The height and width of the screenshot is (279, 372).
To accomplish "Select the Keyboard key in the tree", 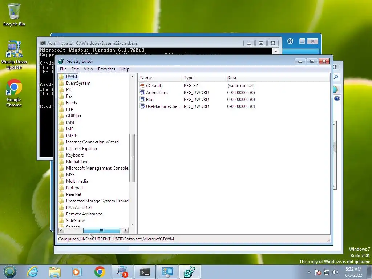I will coord(75,155).
